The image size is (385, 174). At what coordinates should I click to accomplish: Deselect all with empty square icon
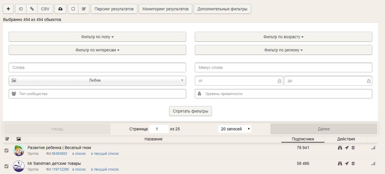[73, 9]
